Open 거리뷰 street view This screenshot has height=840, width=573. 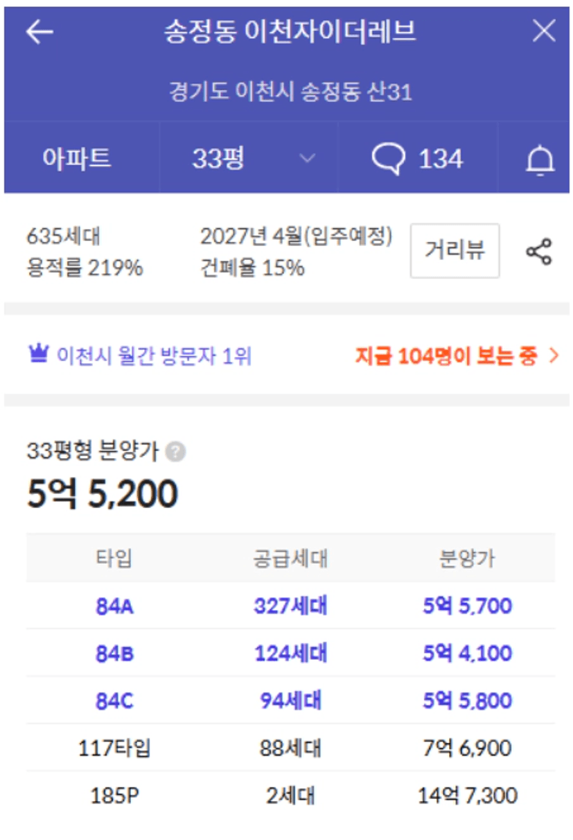tap(455, 251)
